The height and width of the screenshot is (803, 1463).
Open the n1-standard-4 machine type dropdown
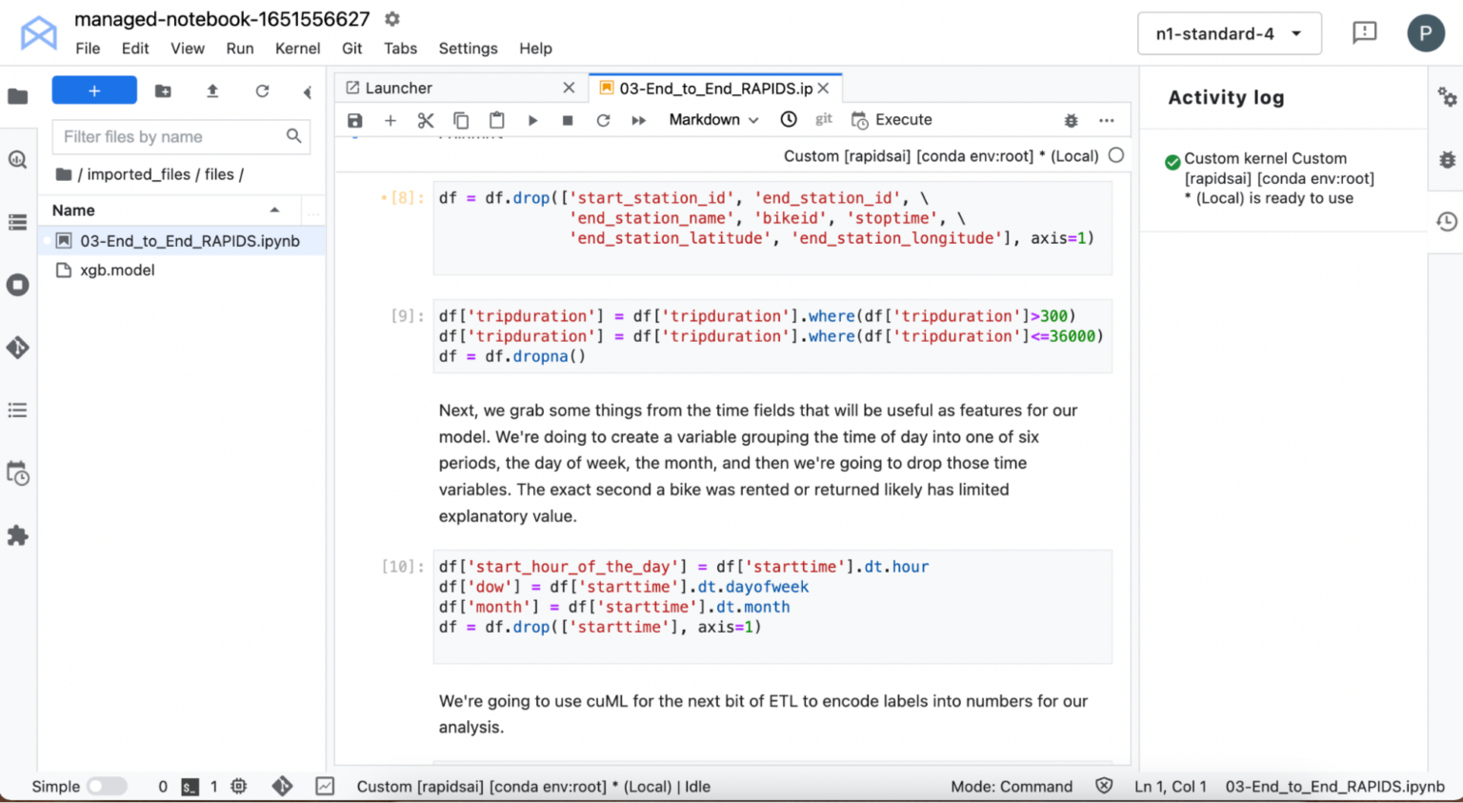coord(1229,31)
